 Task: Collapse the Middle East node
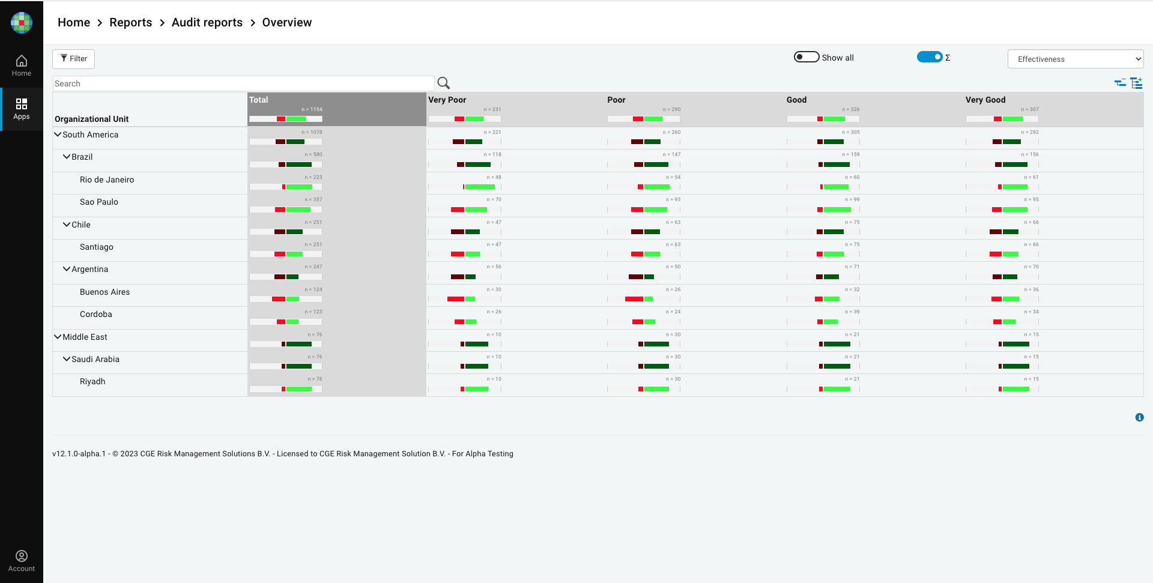point(58,337)
